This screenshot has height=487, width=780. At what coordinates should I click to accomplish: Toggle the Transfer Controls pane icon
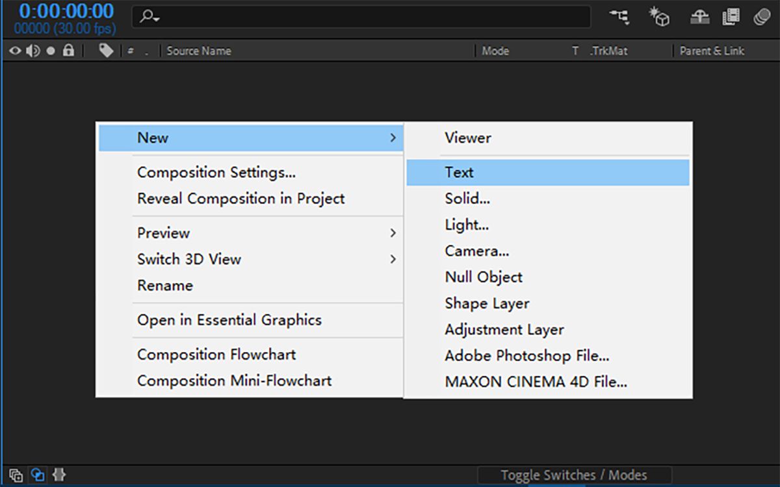tap(38, 475)
